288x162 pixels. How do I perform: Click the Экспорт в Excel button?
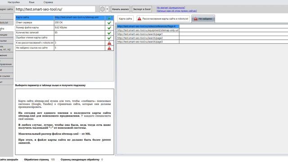point(142,9)
